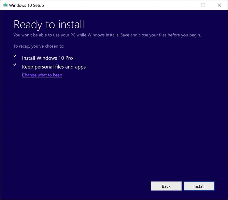This screenshot has height=200, width=228.
Task: Click empty title bar space left of minimize
Action: (114, 5)
